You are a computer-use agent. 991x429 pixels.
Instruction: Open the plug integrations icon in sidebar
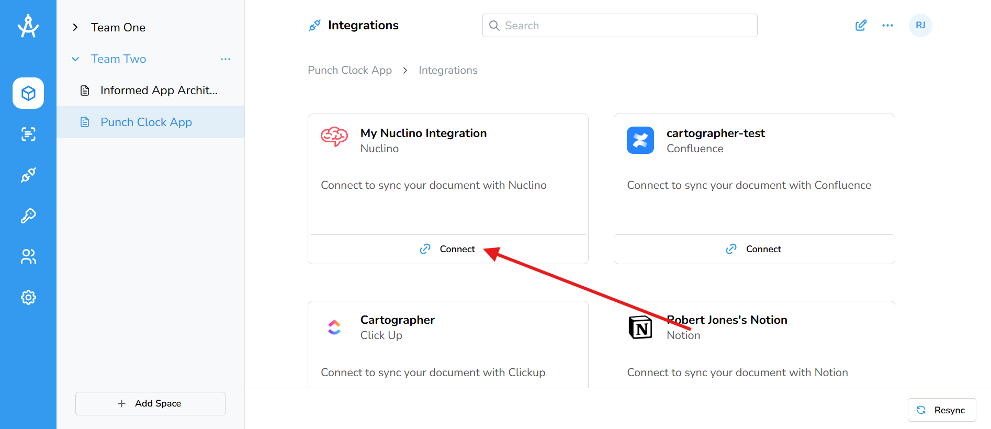(28, 175)
